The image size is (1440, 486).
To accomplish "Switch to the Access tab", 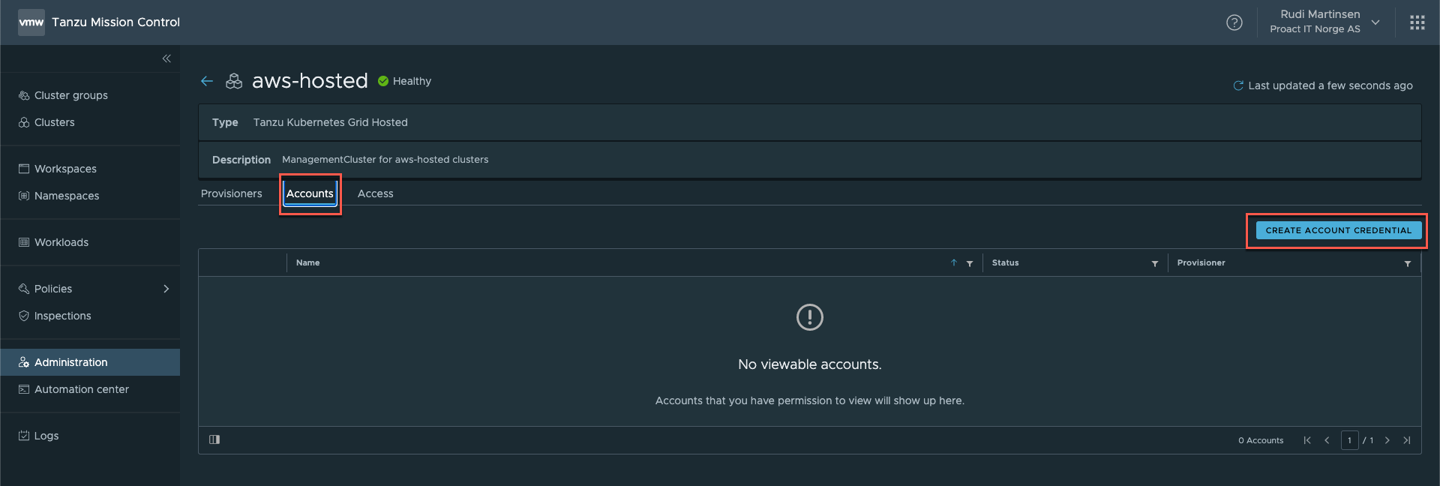I will [376, 193].
